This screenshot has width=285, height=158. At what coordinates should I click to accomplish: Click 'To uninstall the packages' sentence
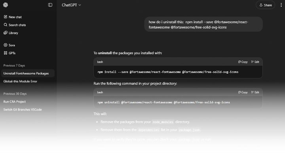click(127, 53)
